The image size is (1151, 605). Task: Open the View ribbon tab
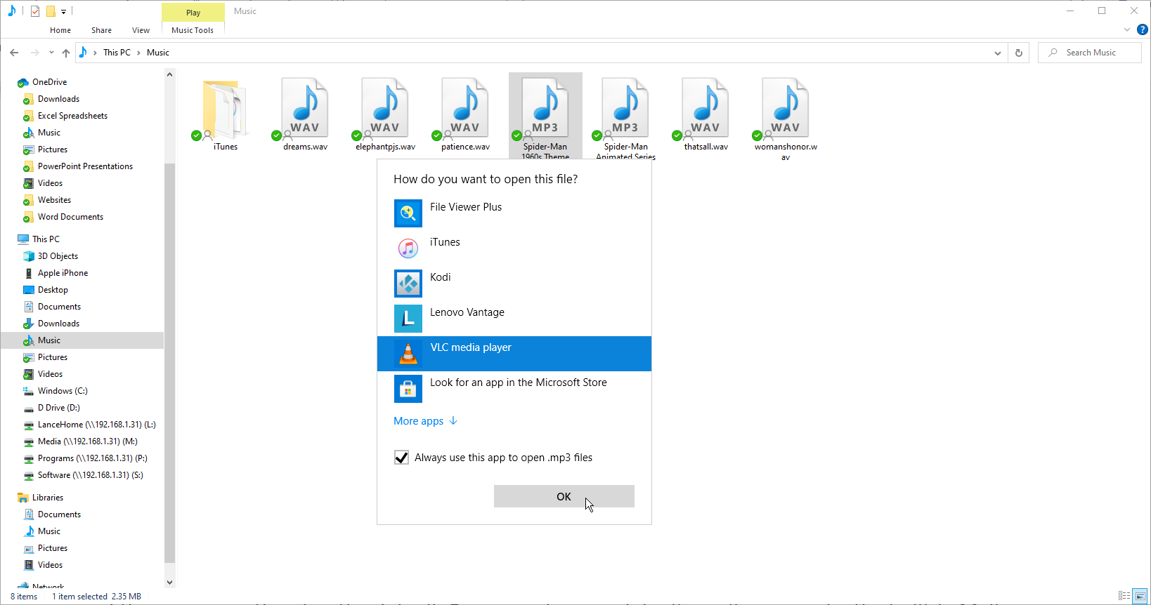point(141,30)
